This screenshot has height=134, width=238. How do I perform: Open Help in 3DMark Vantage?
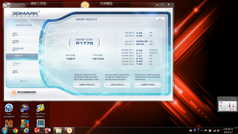coord(160,19)
